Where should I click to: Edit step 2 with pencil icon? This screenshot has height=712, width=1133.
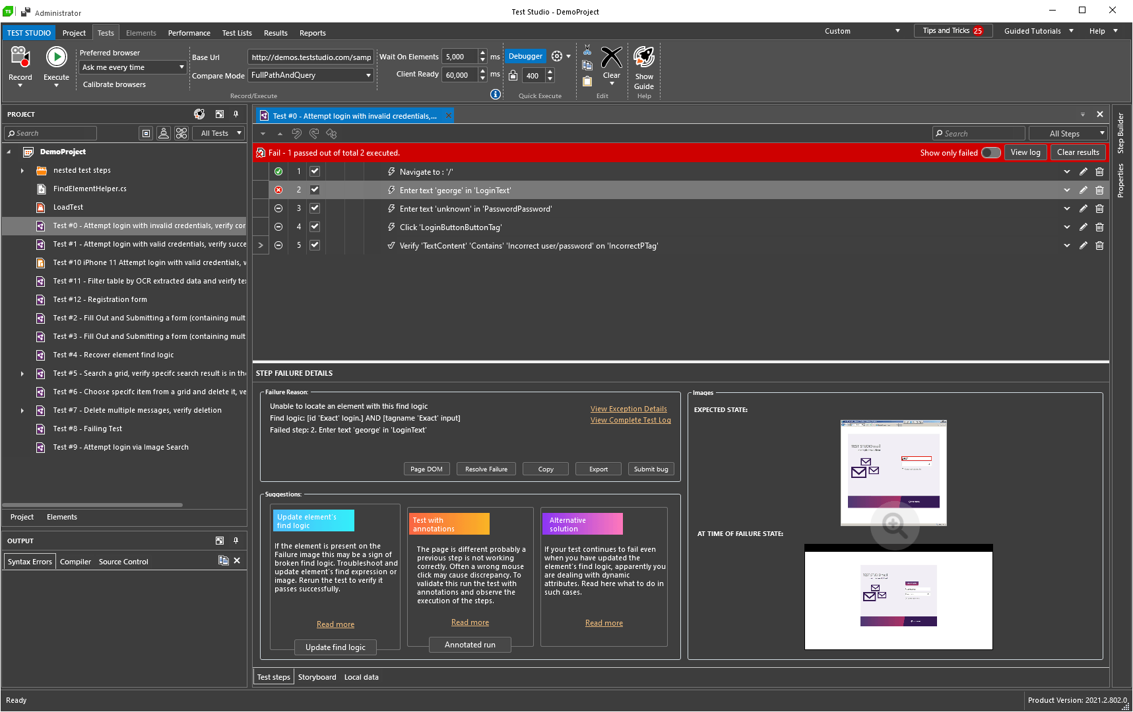pyautogui.click(x=1084, y=191)
